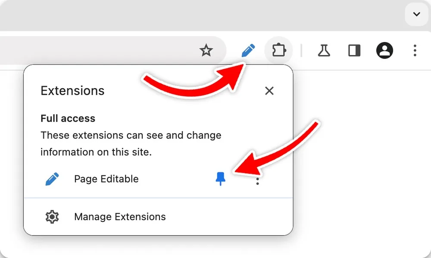Bookmark this page with the star icon
The image size is (431, 258).
(206, 50)
